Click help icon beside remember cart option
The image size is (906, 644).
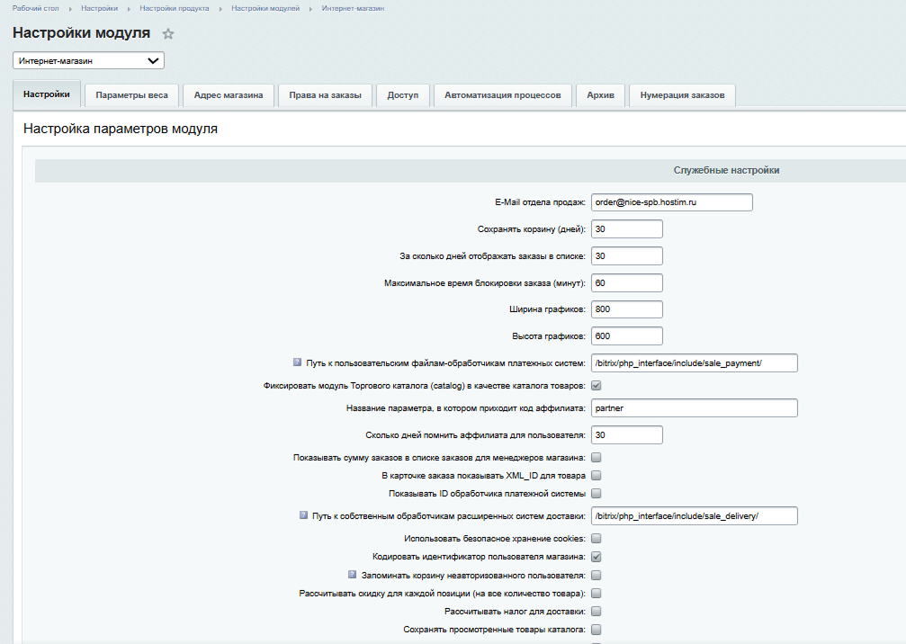point(352,574)
